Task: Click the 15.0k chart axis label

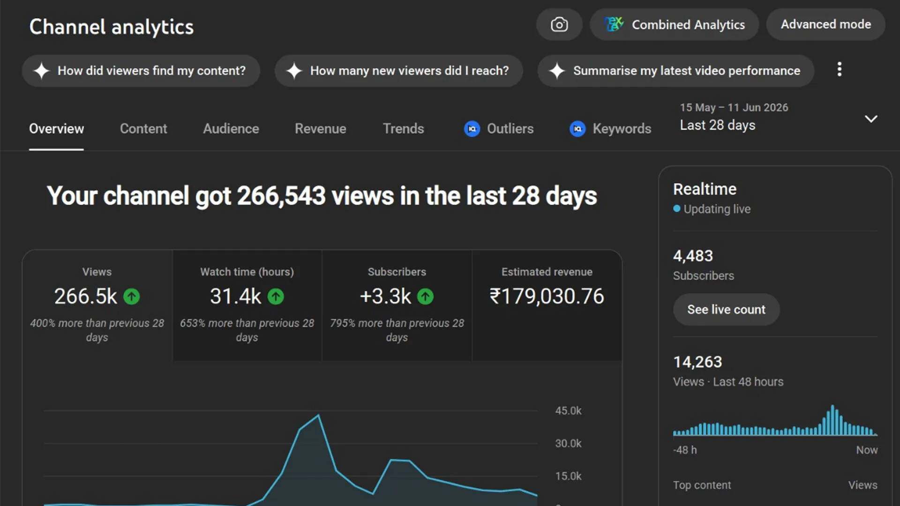Action: pos(568,476)
